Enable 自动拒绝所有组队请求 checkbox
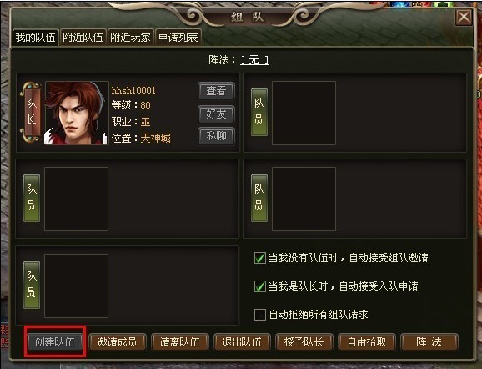The height and width of the screenshot is (369, 482). pos(259,315)
